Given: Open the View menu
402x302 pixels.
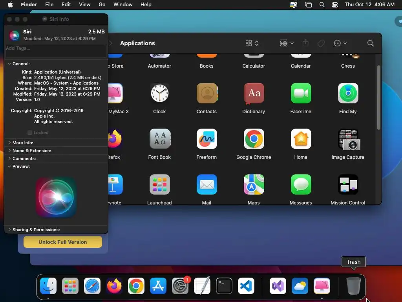Looking at the screenshot, I should coord(85,5).
